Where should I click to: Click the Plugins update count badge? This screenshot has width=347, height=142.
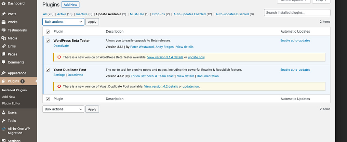(x=22, y=81)
